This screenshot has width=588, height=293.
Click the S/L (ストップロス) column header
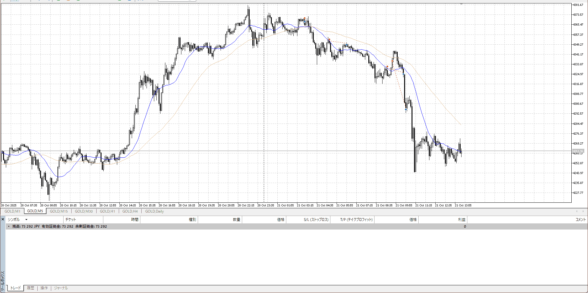(x=316, y=220)
